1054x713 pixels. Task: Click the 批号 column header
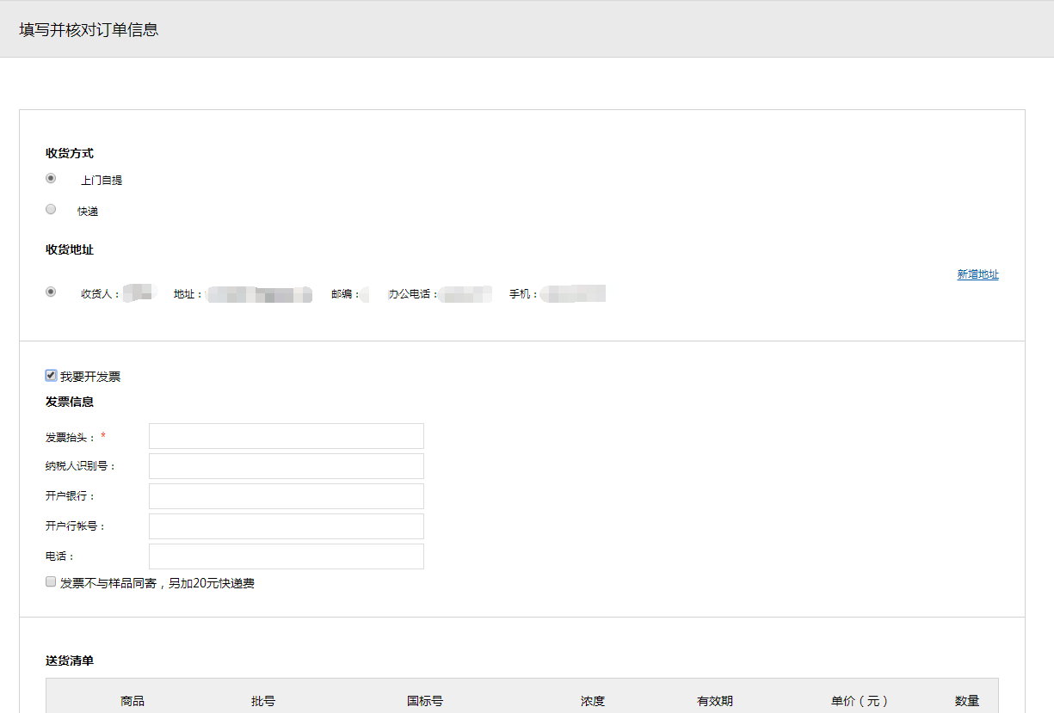[x=263, y=701]
